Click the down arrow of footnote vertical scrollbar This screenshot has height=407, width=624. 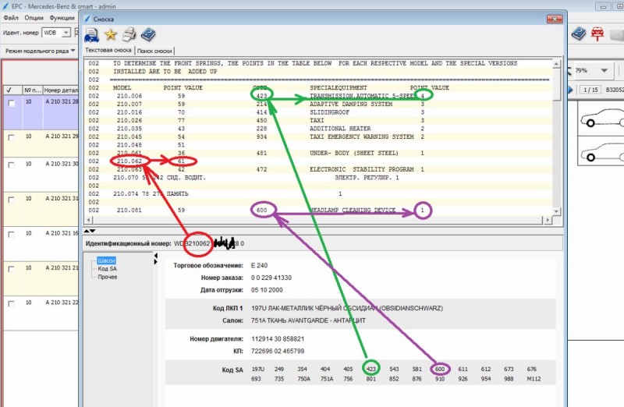[556, 211]
